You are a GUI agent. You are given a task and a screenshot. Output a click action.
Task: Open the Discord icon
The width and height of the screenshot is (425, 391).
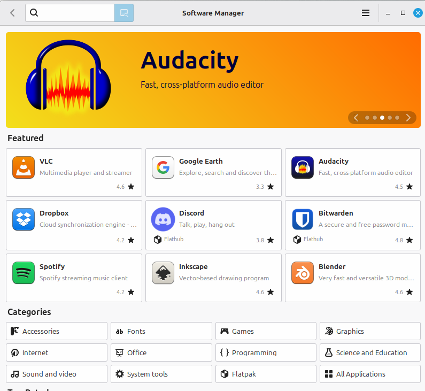coord(163,219)
